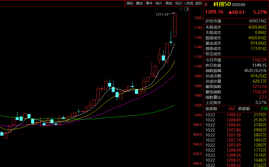269x167 pixels.
Task: Click the 事件 events button
Action: point(149,3)
